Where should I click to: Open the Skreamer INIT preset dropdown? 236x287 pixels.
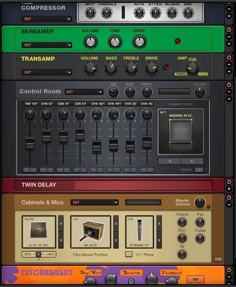coord(47,45)
